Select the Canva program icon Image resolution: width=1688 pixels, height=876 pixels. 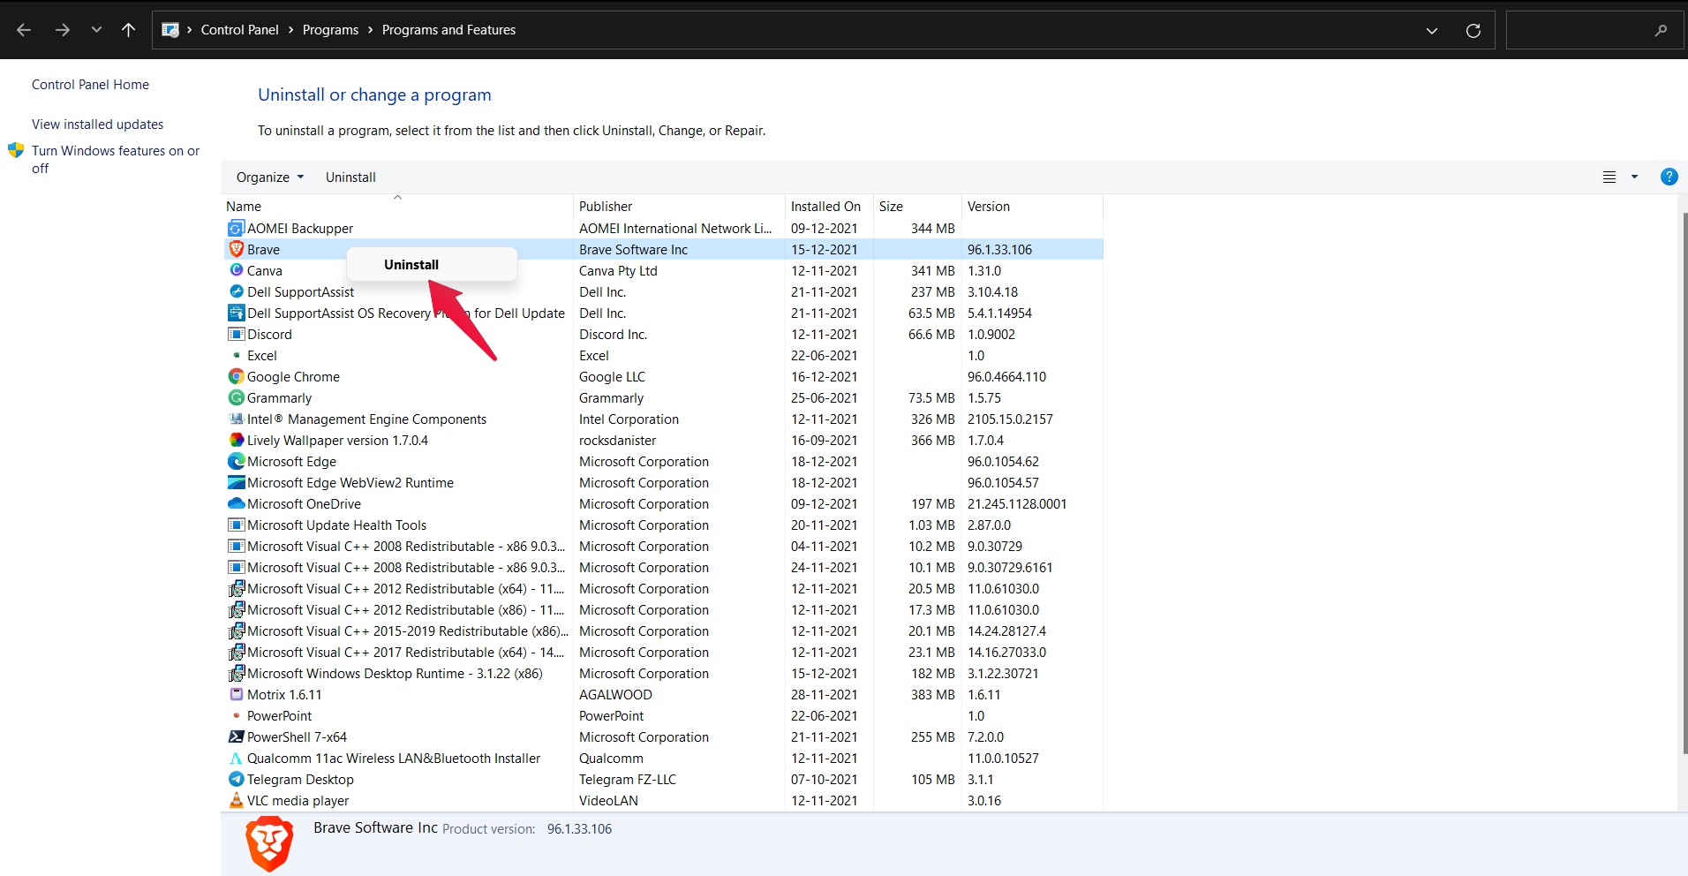point(236,270)
